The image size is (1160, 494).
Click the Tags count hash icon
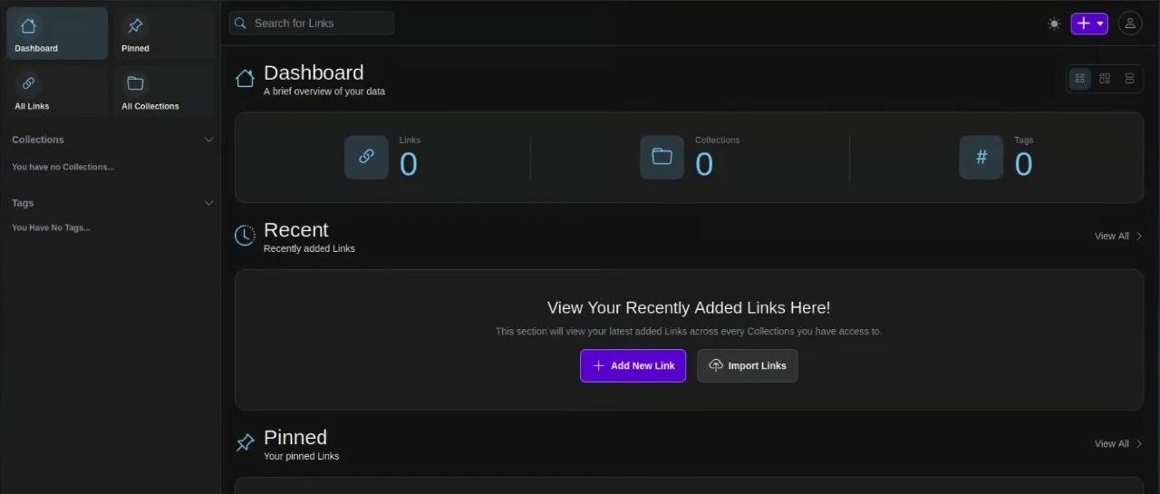[981, 157]
